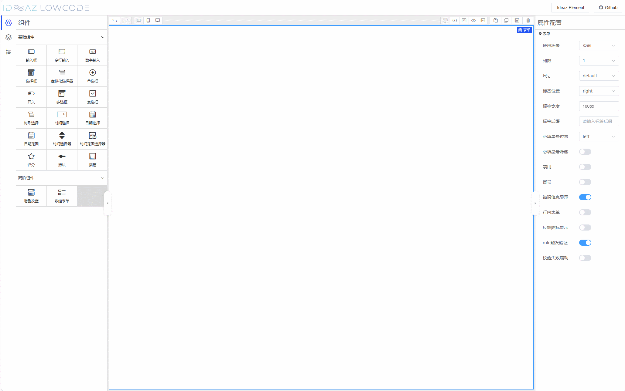Collapse the 基础组件 section
Image resolution: width=625 pixels, height=391 pixels.
coord(103,37)
